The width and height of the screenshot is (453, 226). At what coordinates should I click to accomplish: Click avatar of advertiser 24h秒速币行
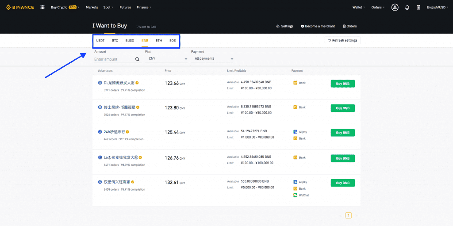(100, 132)
